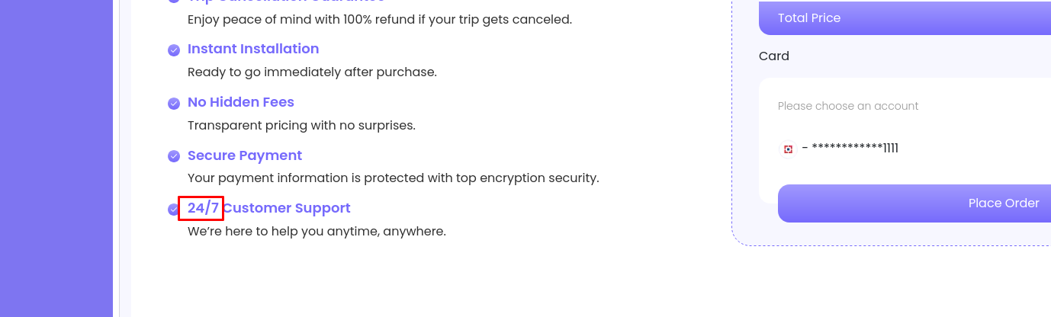Viewport: 1051px width, 317px height.
Task: Click the Place Order button
Action: (x=914, y=203)
